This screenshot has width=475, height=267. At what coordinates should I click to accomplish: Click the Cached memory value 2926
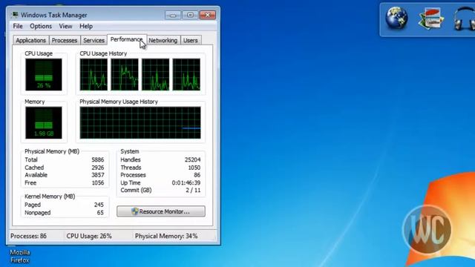point(98,168)
